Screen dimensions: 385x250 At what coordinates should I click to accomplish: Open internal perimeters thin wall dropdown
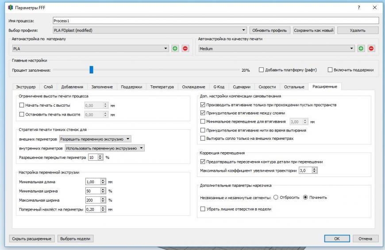[104, 148]
